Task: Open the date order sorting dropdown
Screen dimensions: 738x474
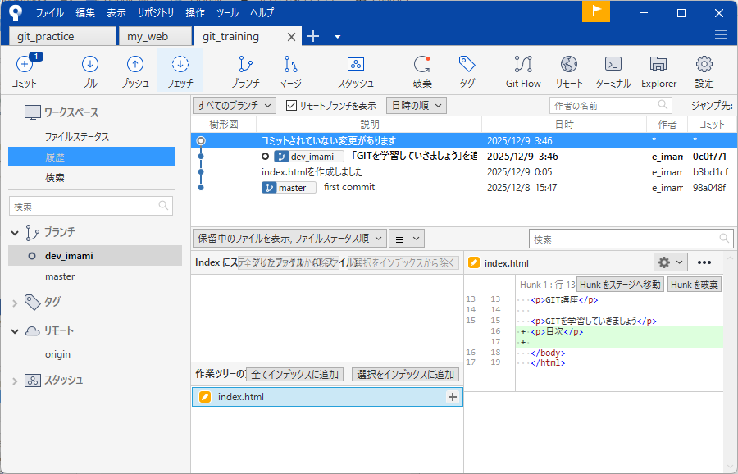Action: (x=417, y=105)
